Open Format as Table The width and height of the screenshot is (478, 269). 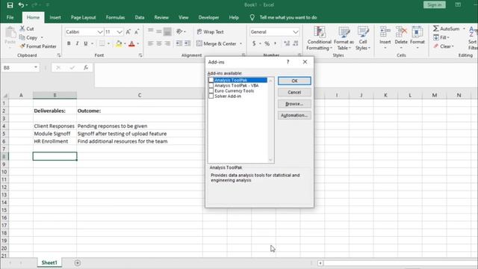pos(344,38)
